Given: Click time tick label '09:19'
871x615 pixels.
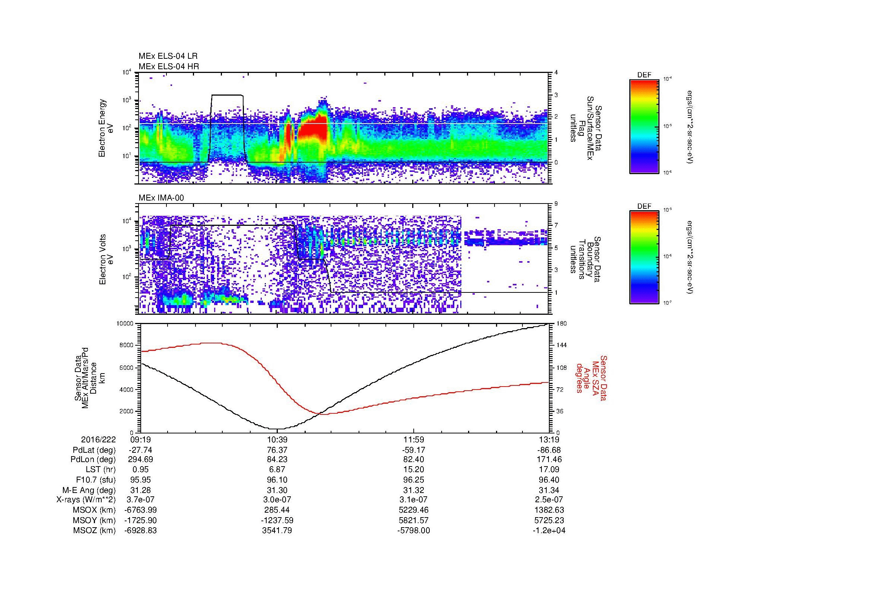Looking at the screenshot, I should point(141,439).
